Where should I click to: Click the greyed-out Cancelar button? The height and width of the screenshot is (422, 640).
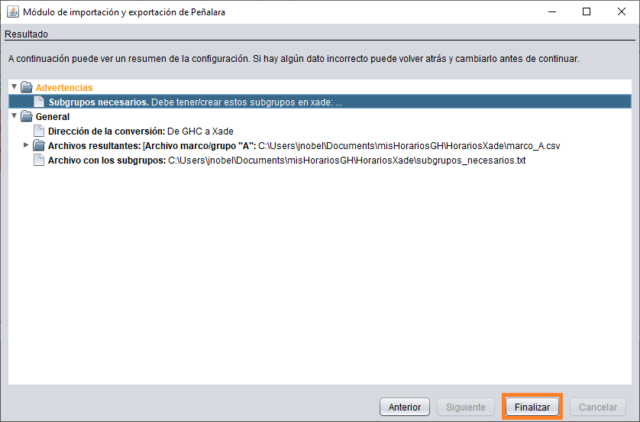pyautogui.click(x=597, y=407)
